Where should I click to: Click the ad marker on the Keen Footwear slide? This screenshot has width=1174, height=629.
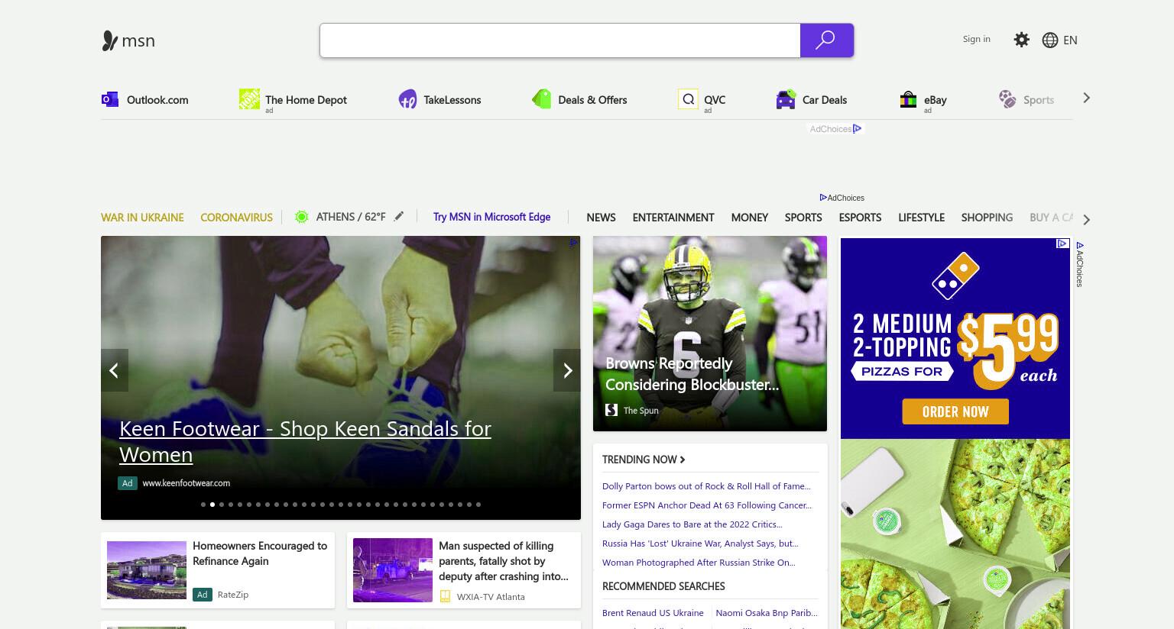[573, 243]
